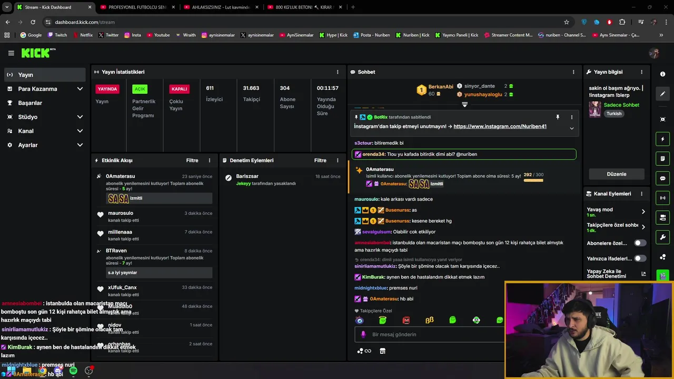Click the Düzenle button
Viewport: 674px width, 379px height.
[617, 174]
